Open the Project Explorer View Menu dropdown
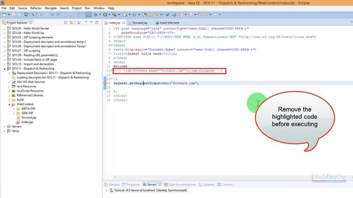 86,22
